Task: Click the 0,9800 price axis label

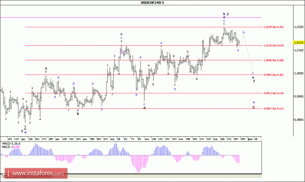Action: [x=299, y=120]
